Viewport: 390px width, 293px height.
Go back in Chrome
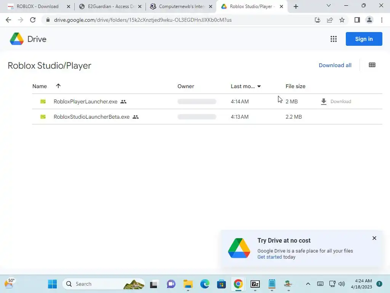pos(8,20)
